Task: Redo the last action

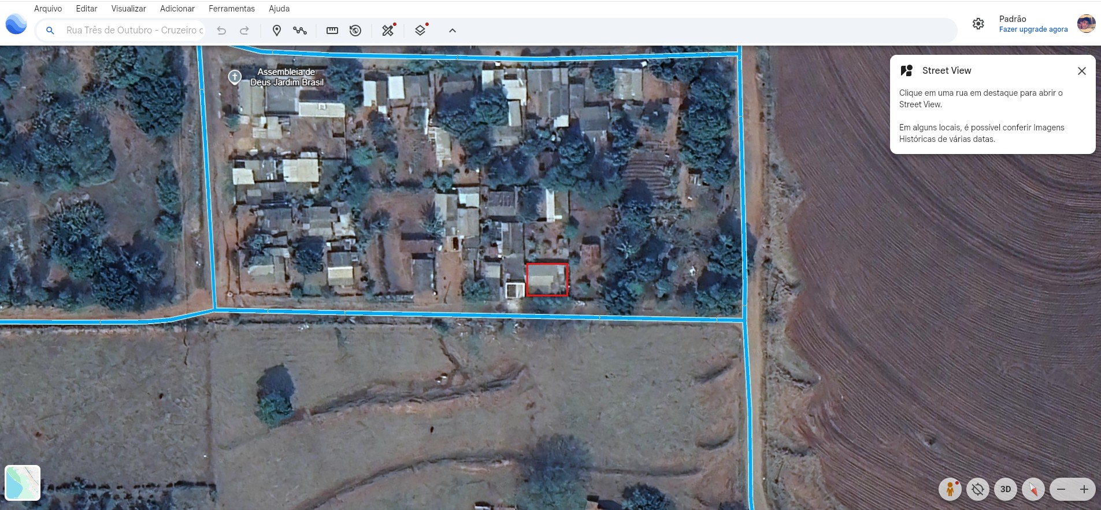Action: (x=244, y=31)
